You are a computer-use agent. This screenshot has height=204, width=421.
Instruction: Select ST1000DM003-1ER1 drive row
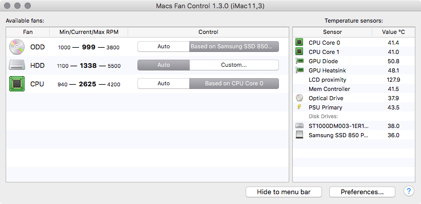354,126
